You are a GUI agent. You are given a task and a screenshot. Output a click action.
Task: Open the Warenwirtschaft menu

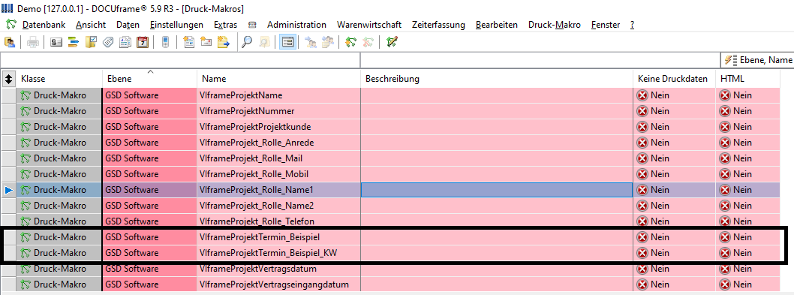coord(369,24)
